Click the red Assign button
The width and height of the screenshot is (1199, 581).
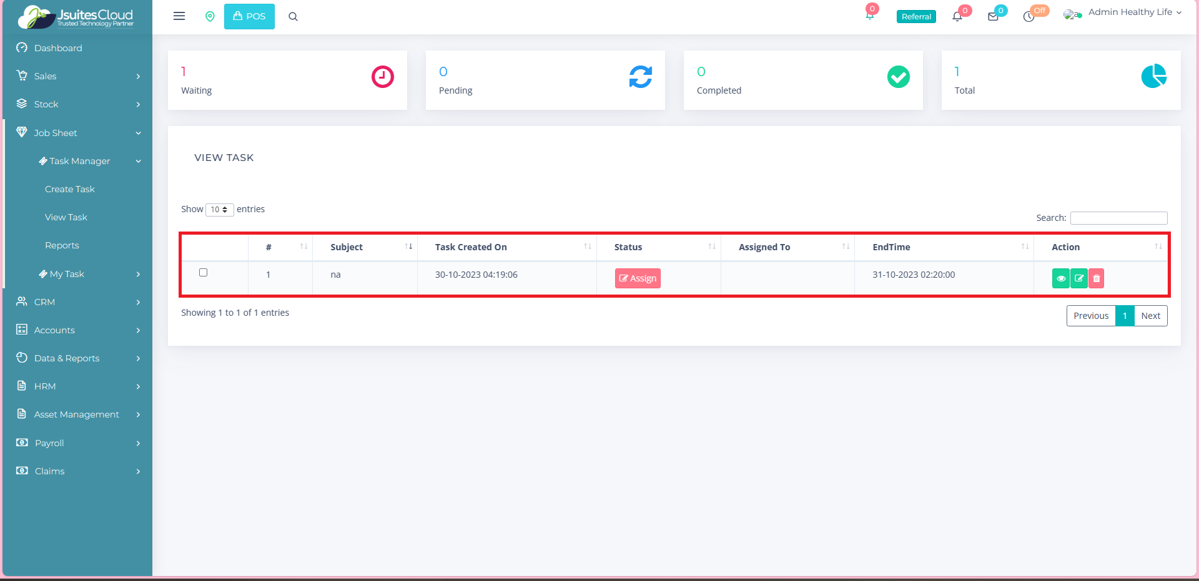[x=638, y=278]
